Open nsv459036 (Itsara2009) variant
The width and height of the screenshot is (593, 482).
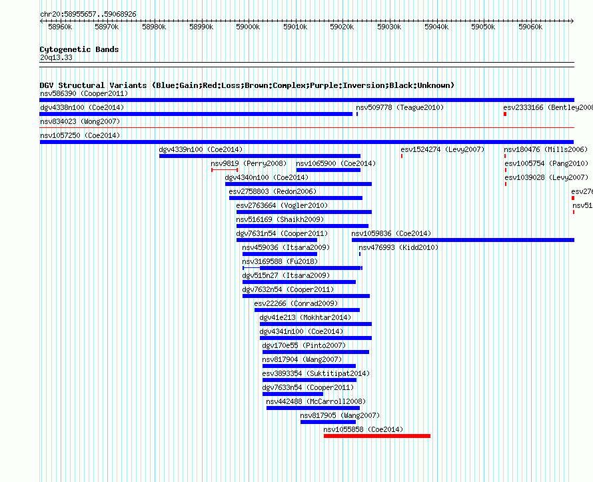[x=286, y=247]
